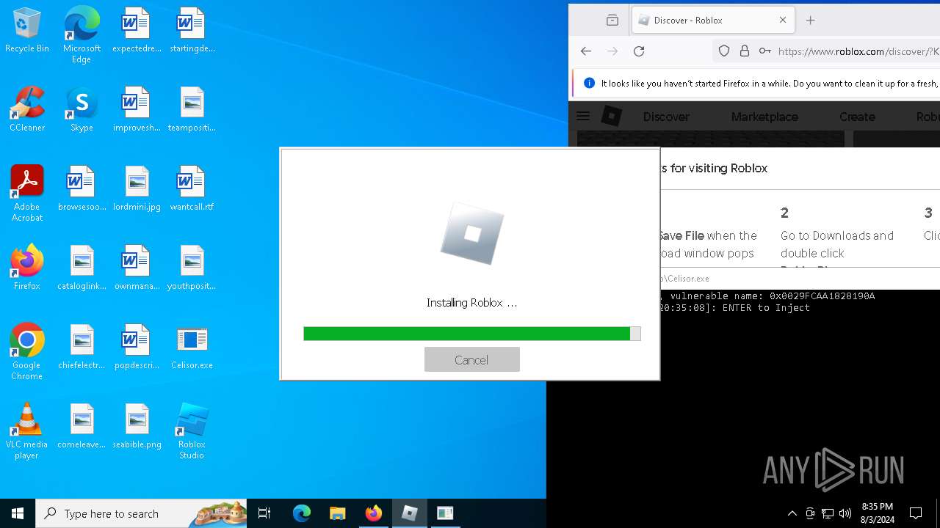Switch to Firefox taskbar button
Image resolution: width=940 pixels, height=528 pixels.
click(x=373, y=513)
